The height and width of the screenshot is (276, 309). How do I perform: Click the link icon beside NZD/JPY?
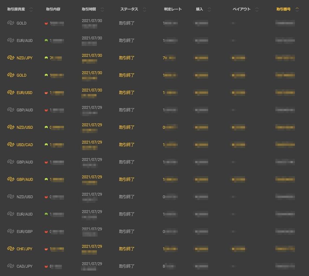point(10,58)
